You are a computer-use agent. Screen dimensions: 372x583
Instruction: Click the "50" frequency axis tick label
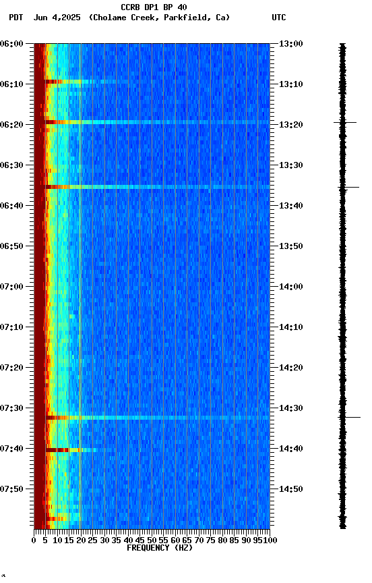coord(152,540)
